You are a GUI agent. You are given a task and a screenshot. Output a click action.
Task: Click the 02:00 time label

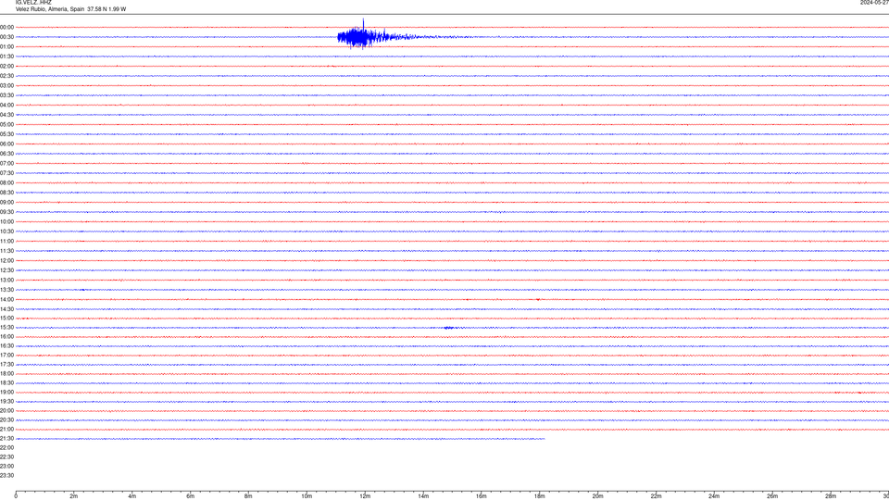pos(6,67)
